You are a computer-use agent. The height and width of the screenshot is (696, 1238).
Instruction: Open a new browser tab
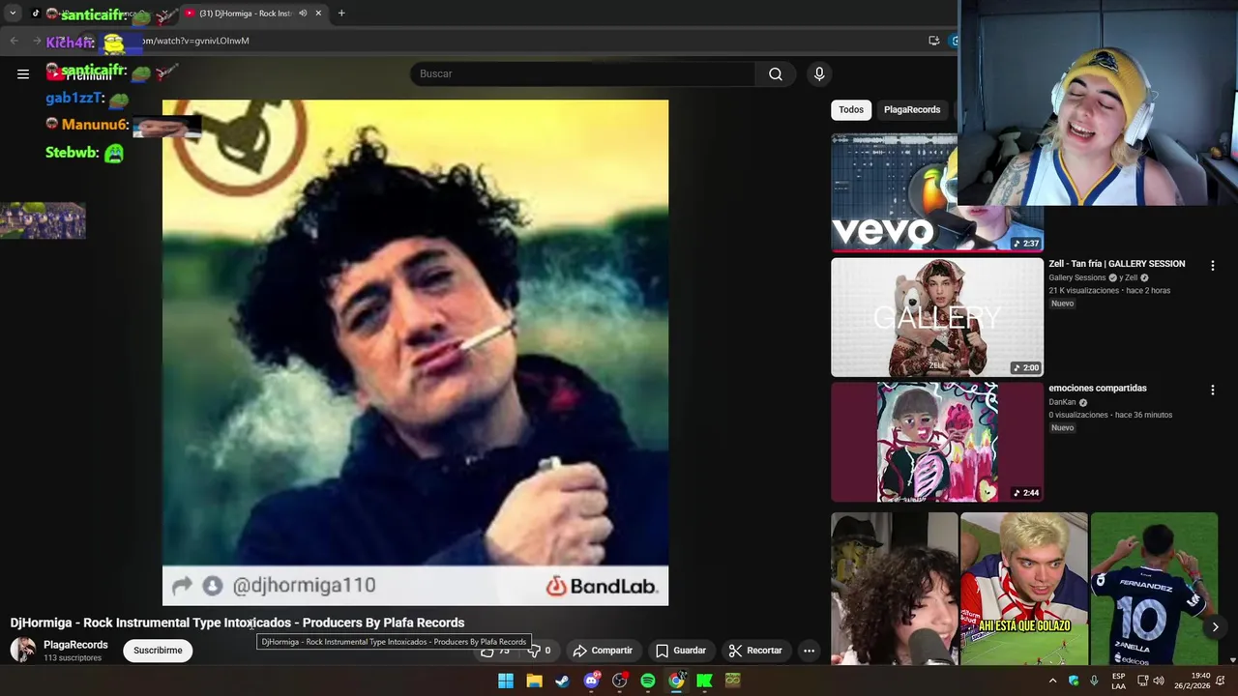tap(341, 14)
